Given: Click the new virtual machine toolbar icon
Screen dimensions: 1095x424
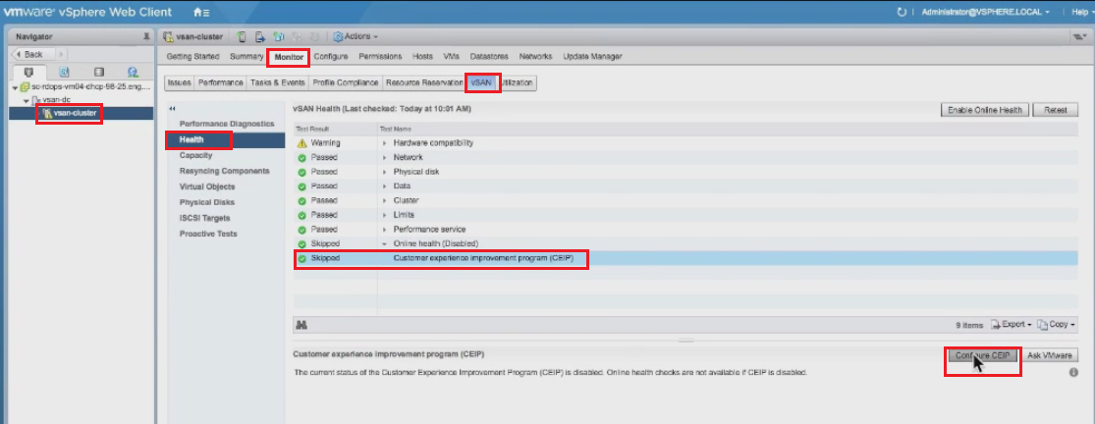Looking at the screenshot, I should point(278,36).
